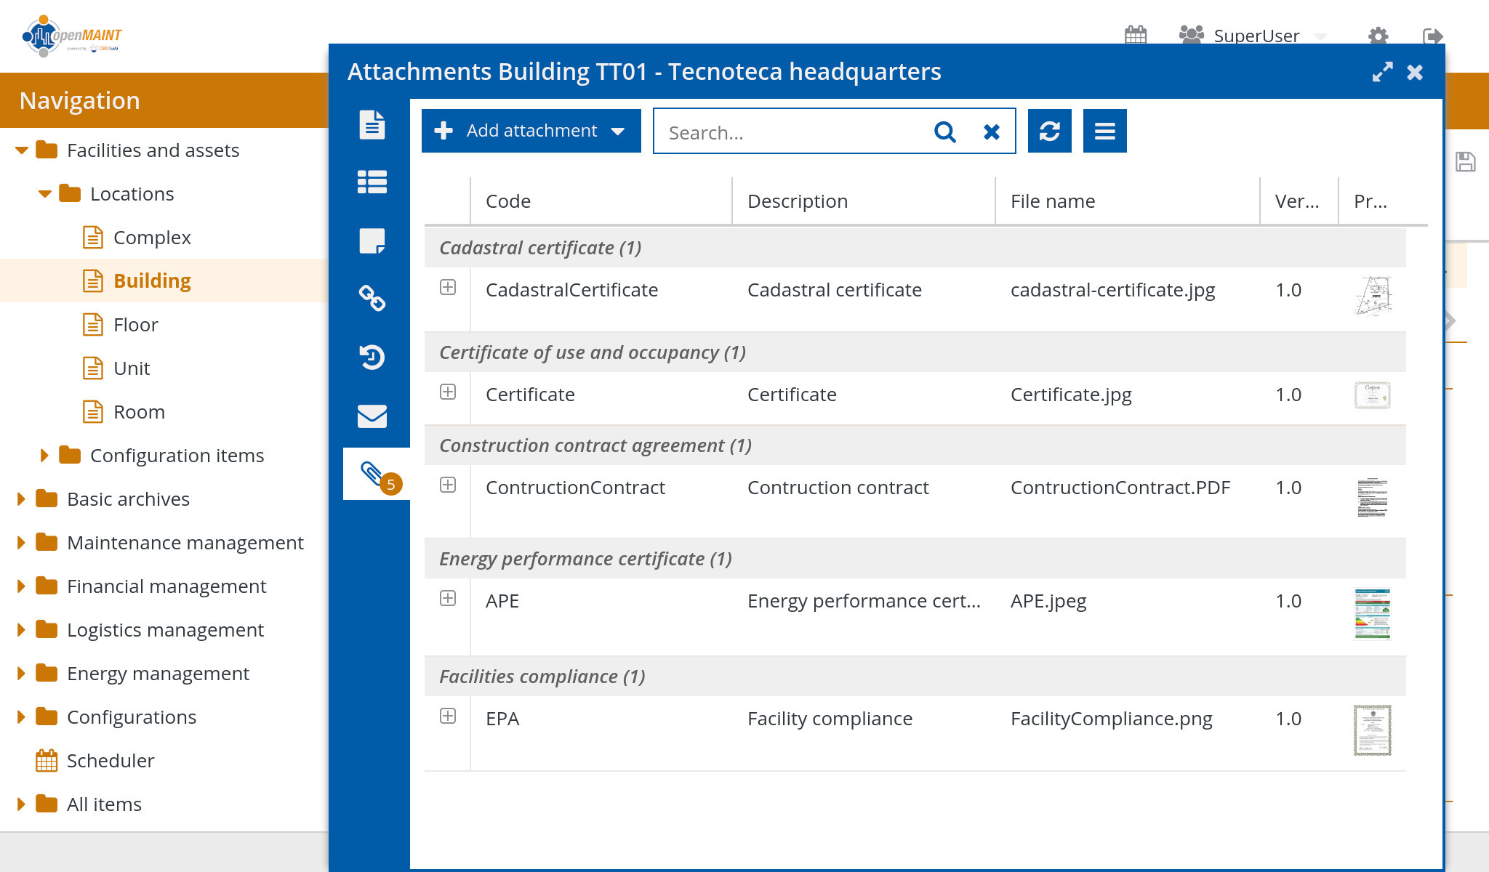
Task: Open the notes sticky-note icon
Action: pyautogui.click(x=372, y=241)
